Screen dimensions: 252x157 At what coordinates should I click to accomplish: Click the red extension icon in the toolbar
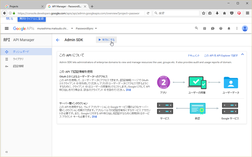(x=239, y=13)
